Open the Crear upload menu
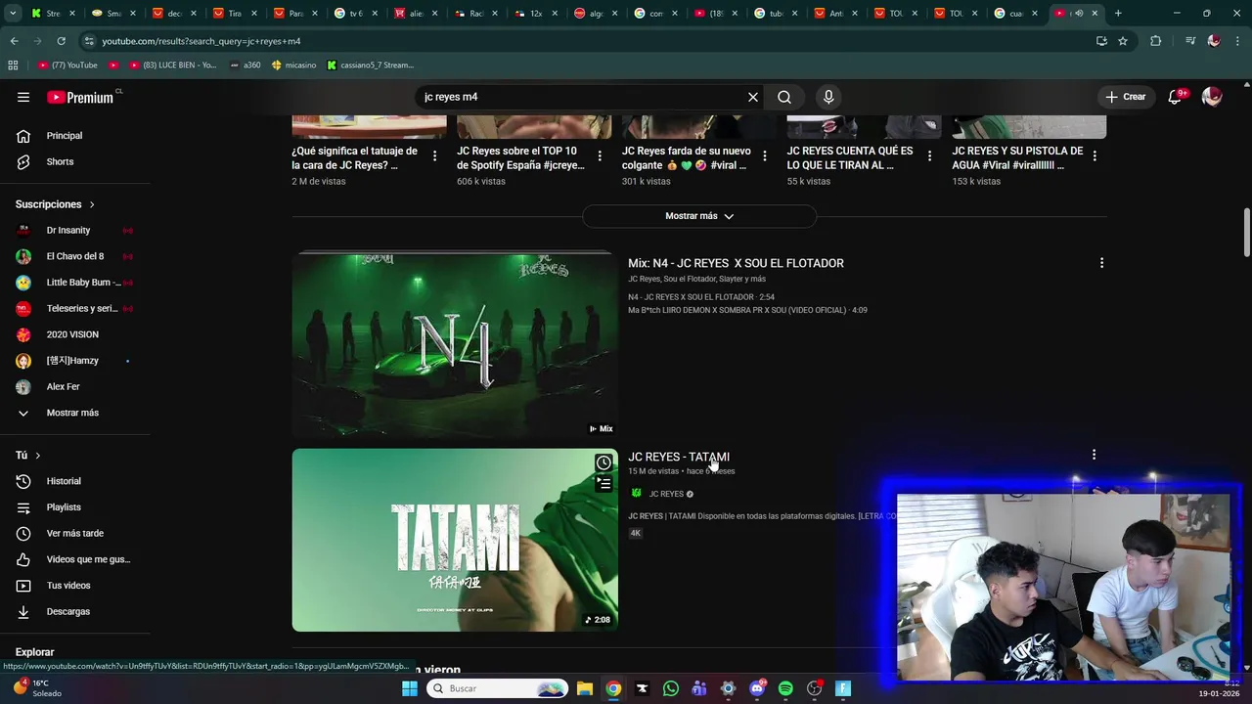The image size is (1252, 704). pos(1126,97)
